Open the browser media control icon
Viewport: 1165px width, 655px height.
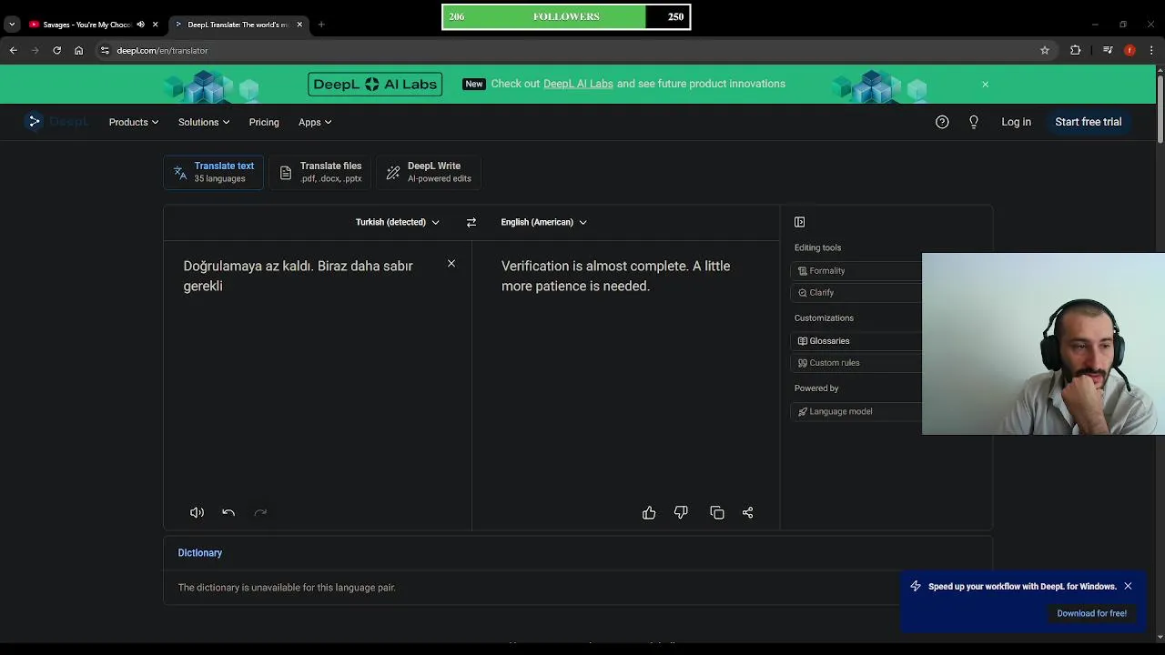[x=1108, y=50]
